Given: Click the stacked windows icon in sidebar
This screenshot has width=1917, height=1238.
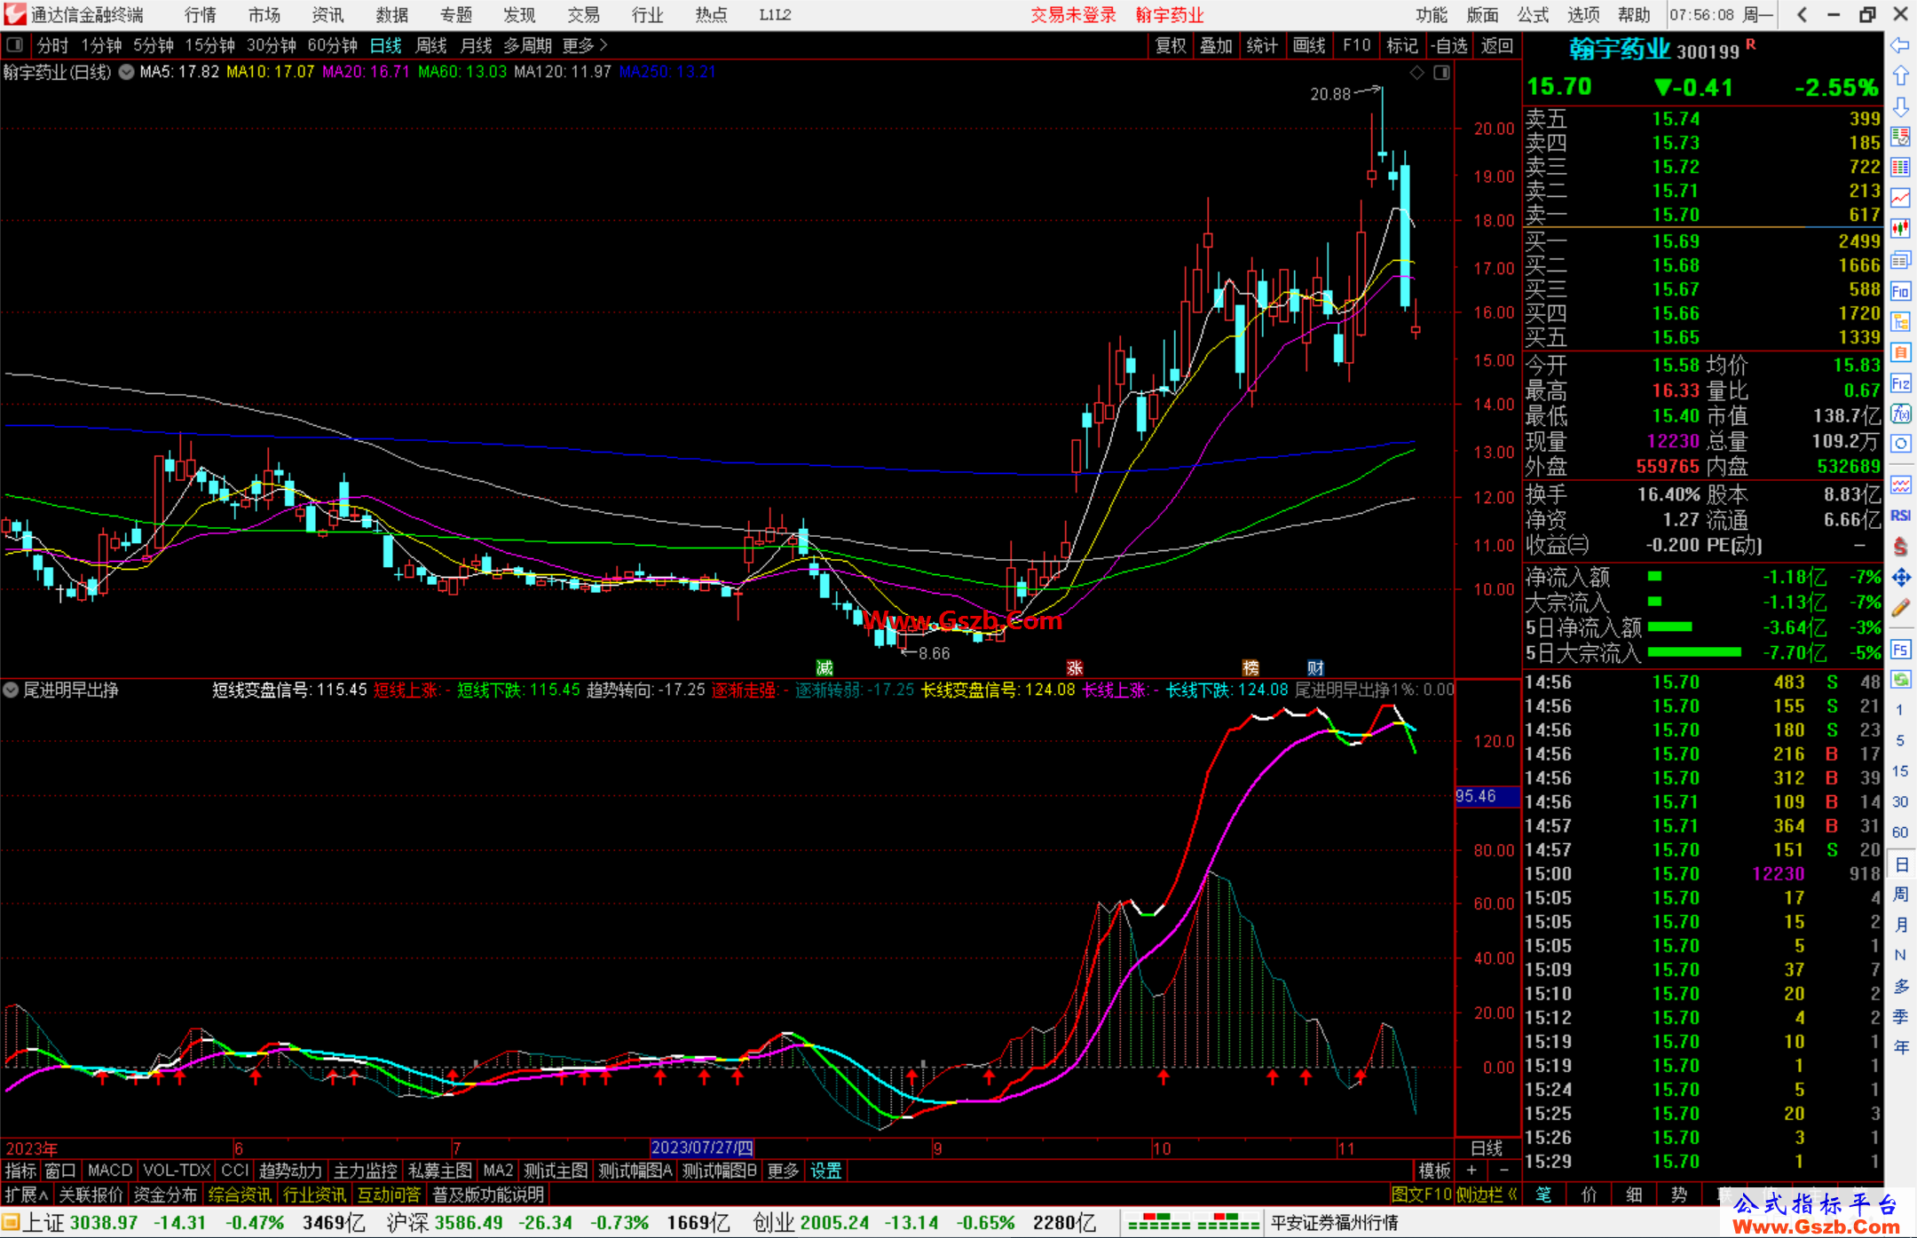Looking at the screenshot, I should tap(1900, 260).
